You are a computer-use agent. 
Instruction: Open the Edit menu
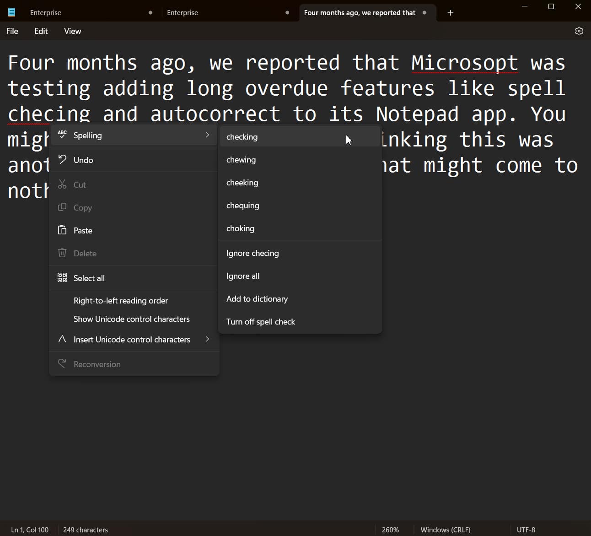click(x=41, y=31)
